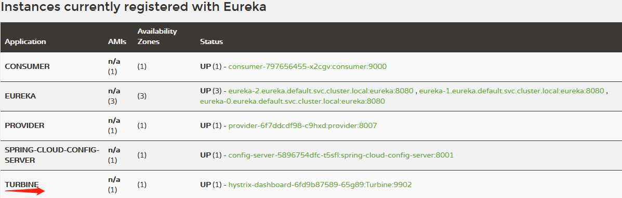The height and width of the screenshot is (198, 622).
Task: Select the CONSUMER application name
Action: pyautogui.click(x=28, y=66)
